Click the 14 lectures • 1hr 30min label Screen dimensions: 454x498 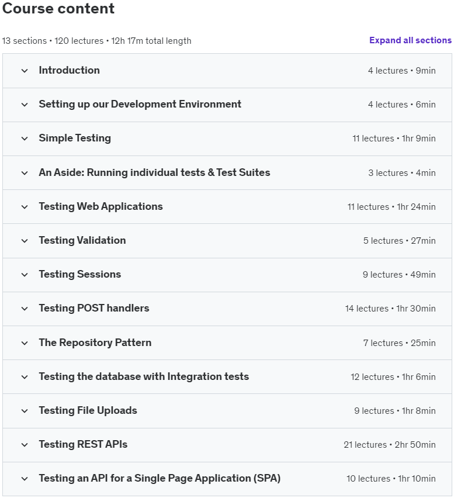[390, 309]
